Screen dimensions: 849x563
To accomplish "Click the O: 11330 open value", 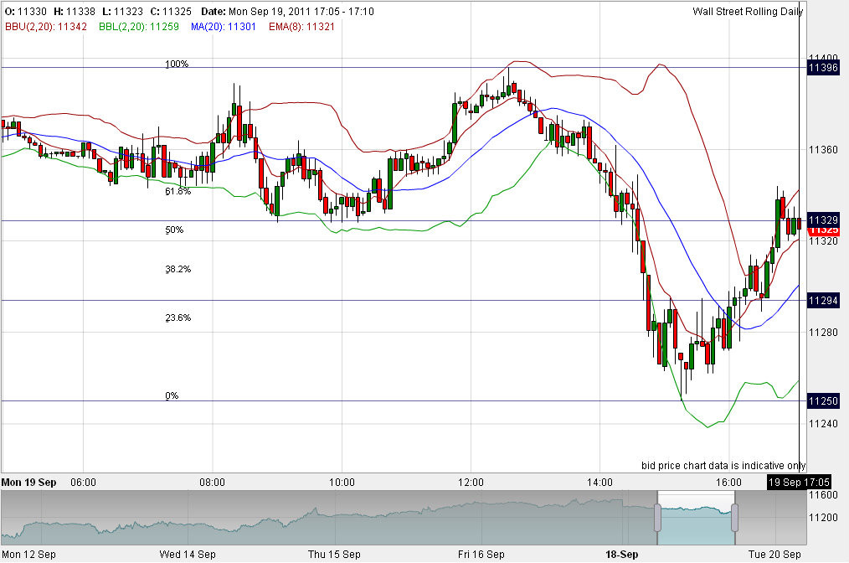I will pyautogui.click(x=25, y=12).
